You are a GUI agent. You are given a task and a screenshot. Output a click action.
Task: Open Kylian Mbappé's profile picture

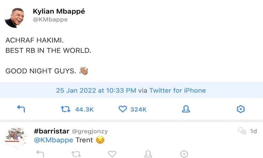pos(14,17)
